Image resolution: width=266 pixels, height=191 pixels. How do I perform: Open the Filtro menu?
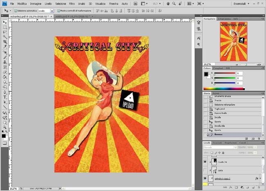click(x=72, y=4)
